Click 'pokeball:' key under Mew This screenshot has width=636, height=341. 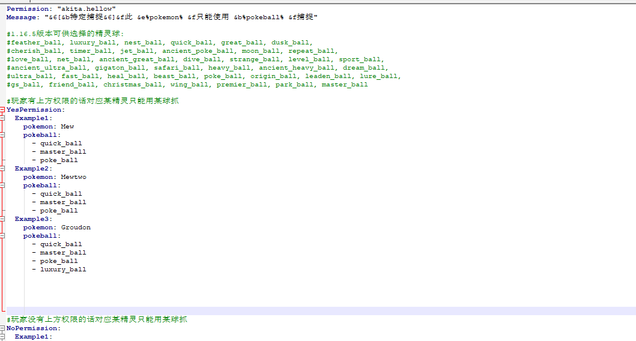42,135
